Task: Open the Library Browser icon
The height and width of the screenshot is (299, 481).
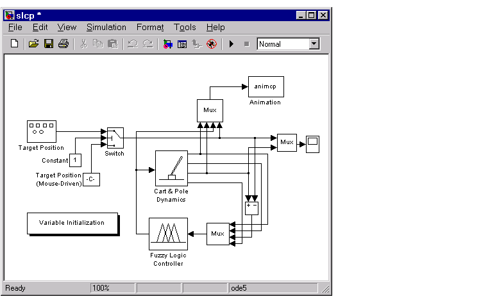Action: click(167, 44)
